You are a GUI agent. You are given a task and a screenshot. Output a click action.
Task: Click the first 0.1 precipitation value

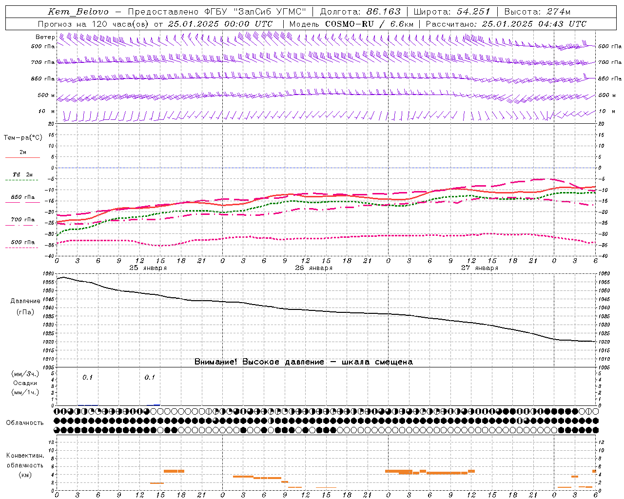[x=87, y=377]
